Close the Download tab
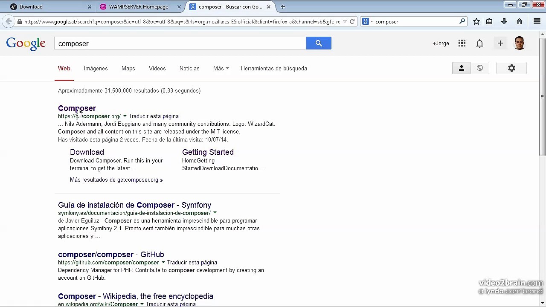The height and width of the screenshot is (307, 546). [90, 7]
